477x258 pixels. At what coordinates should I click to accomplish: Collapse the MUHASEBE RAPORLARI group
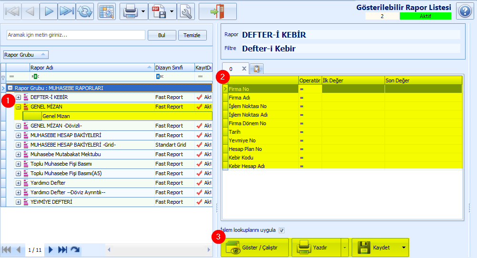tap(10, 88)
